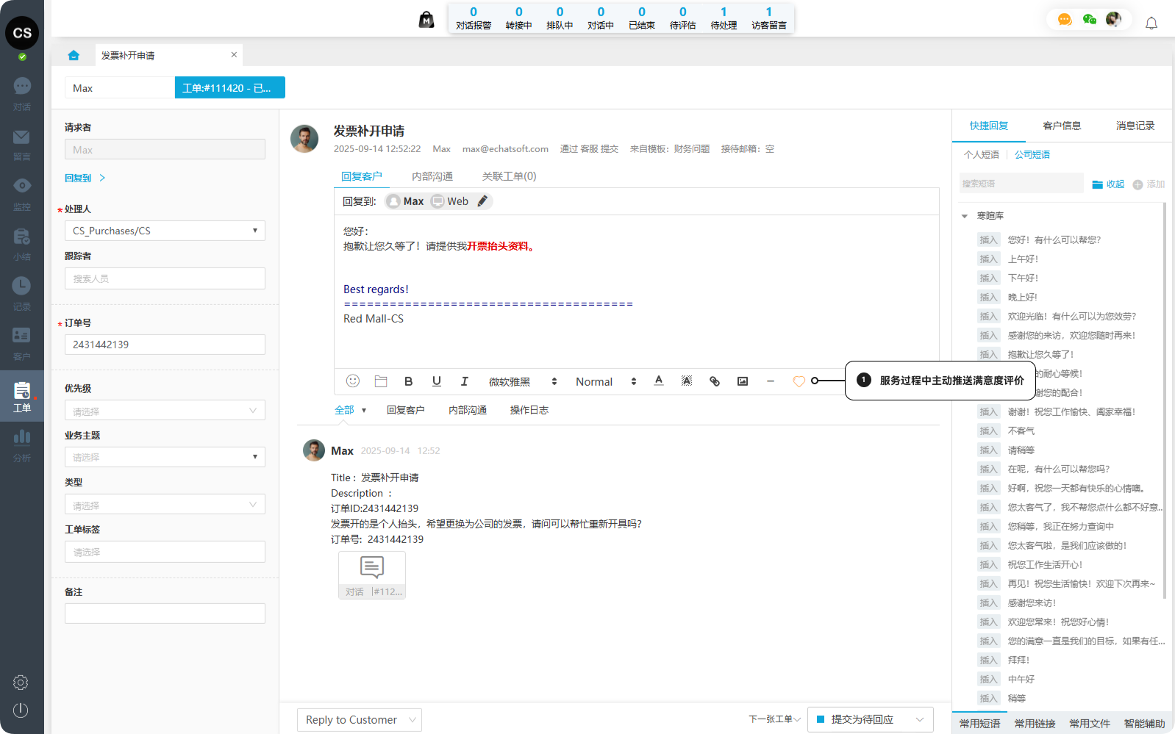Go to the home icon tab

[x=74, y=55]
